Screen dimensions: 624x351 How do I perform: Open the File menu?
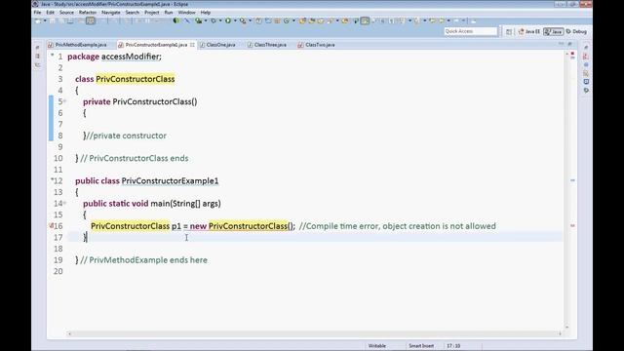click(37, 13)
